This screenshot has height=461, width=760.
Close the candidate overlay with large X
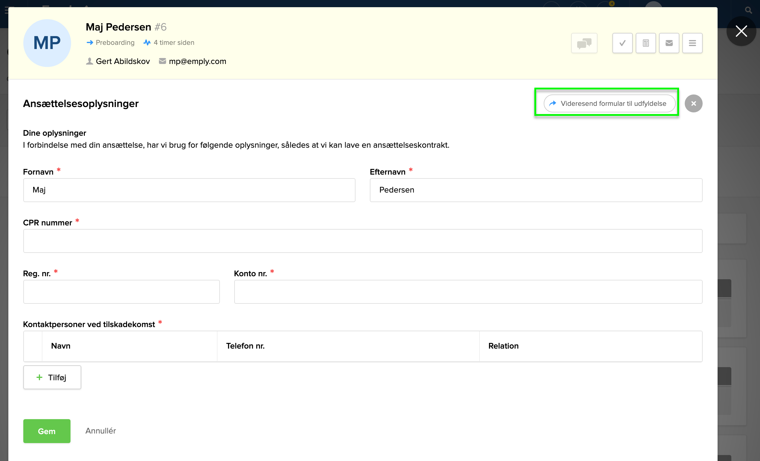pos(741,31)
